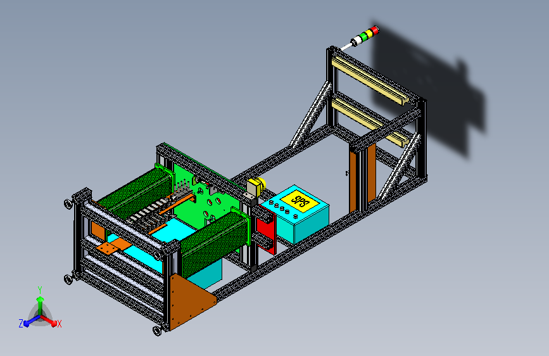
Task: Select the yellow SPS label on the cyan box
Action: [300, 201]
